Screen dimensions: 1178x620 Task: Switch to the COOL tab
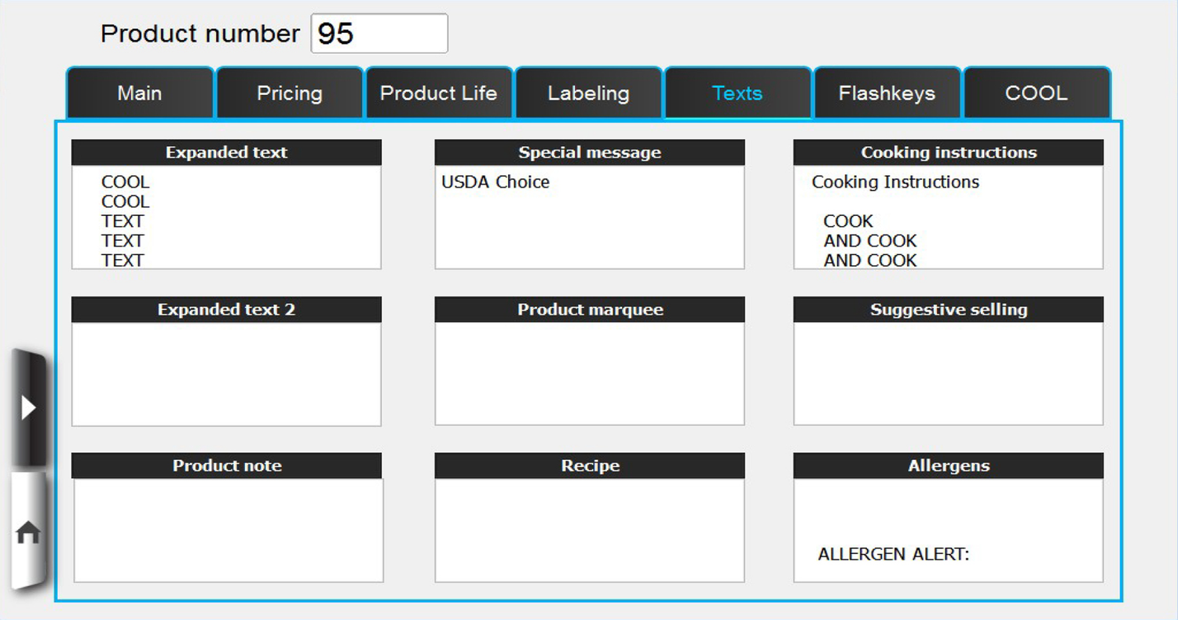click(1036, 93)
